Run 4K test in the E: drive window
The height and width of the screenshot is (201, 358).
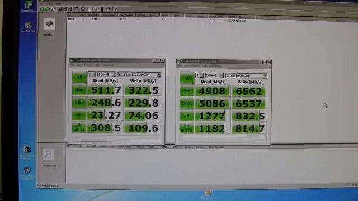tap(186, 116)
